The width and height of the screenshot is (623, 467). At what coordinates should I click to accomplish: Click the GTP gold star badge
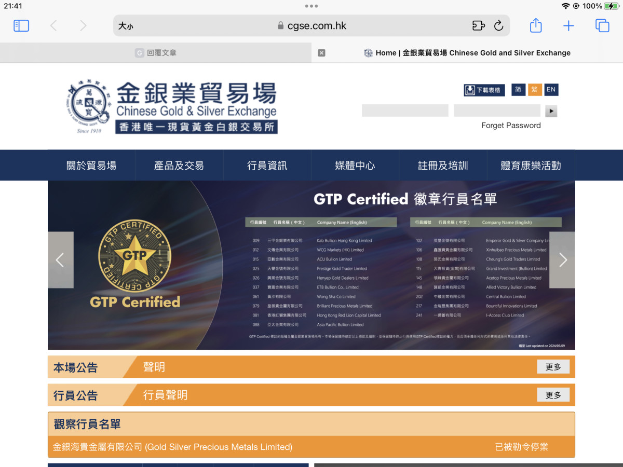point(135,255)
